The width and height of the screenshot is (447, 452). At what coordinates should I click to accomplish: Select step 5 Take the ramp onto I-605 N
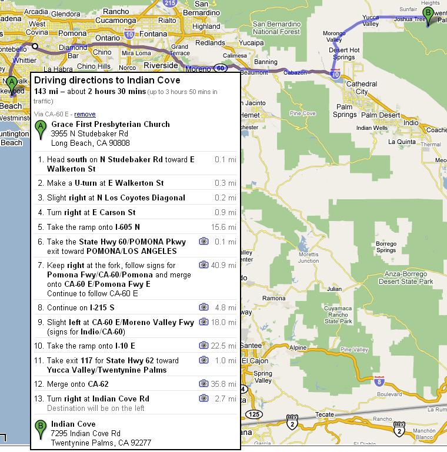(x=135, y=227)
